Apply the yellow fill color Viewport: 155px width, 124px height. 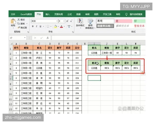[x=56, y=26]
